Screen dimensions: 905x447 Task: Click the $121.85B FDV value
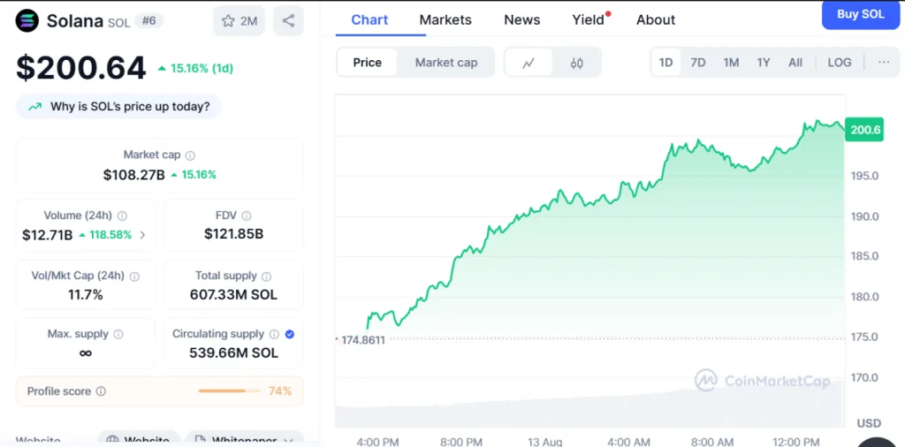point(233,234)
